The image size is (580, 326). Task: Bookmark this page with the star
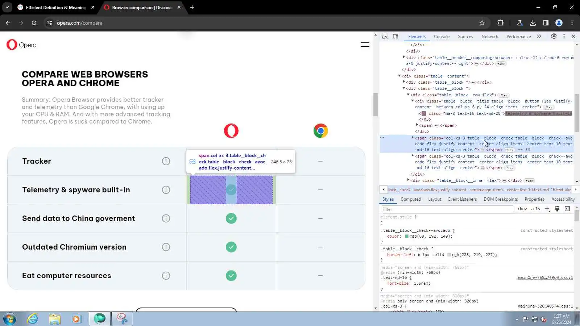482,23
